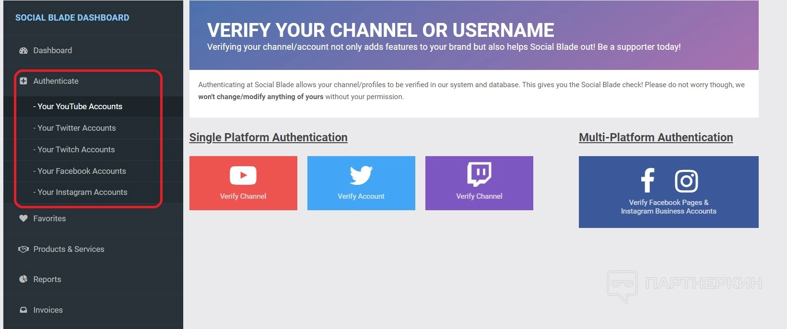Click YouTube Verify Channel label

(243, 196)
